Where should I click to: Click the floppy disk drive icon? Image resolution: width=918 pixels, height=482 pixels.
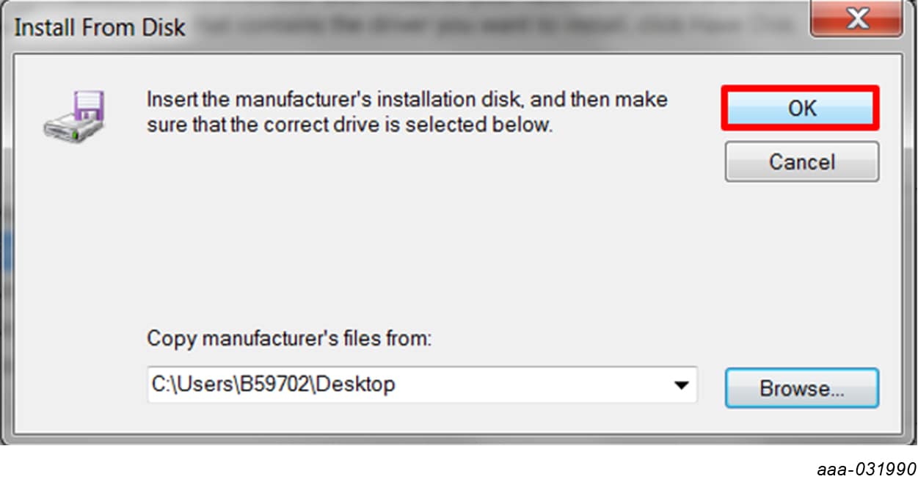[74, 116]
